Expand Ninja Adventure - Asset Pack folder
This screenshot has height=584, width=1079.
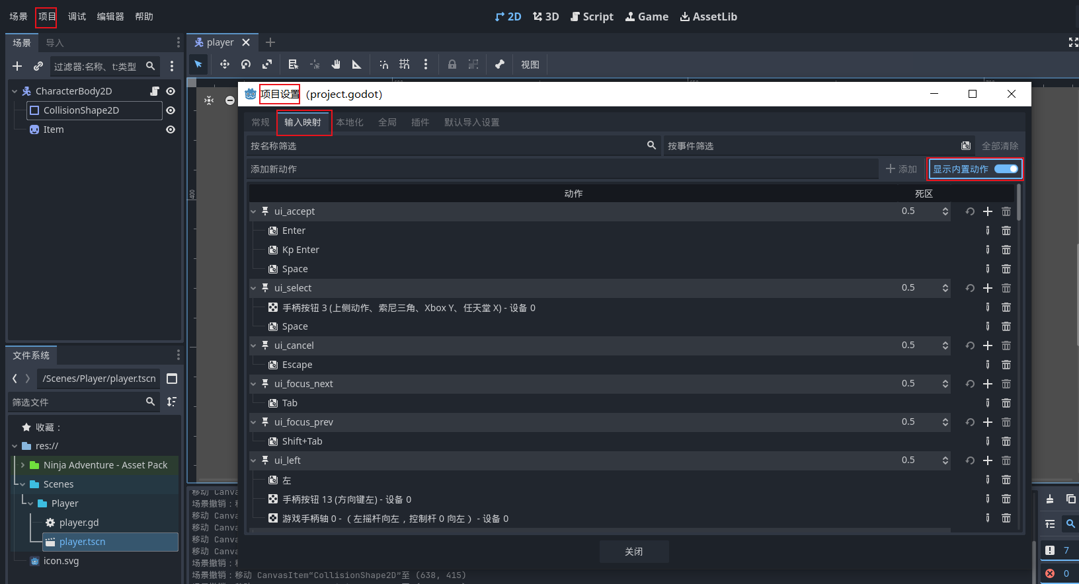click(22, 465)
